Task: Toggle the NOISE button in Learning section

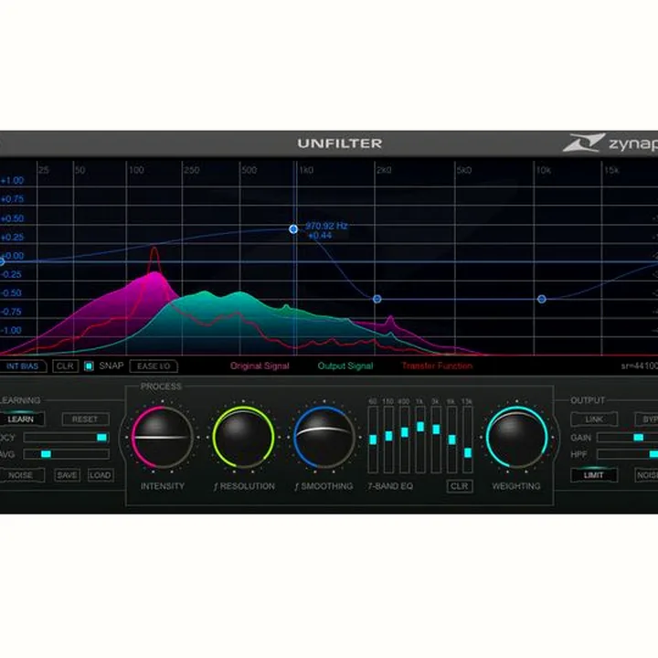Action: 21,475
